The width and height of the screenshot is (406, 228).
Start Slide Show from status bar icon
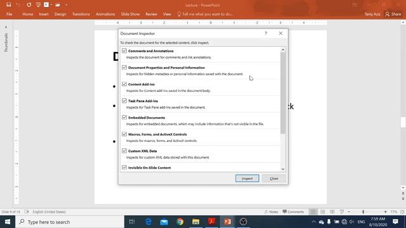click(342, 212)
